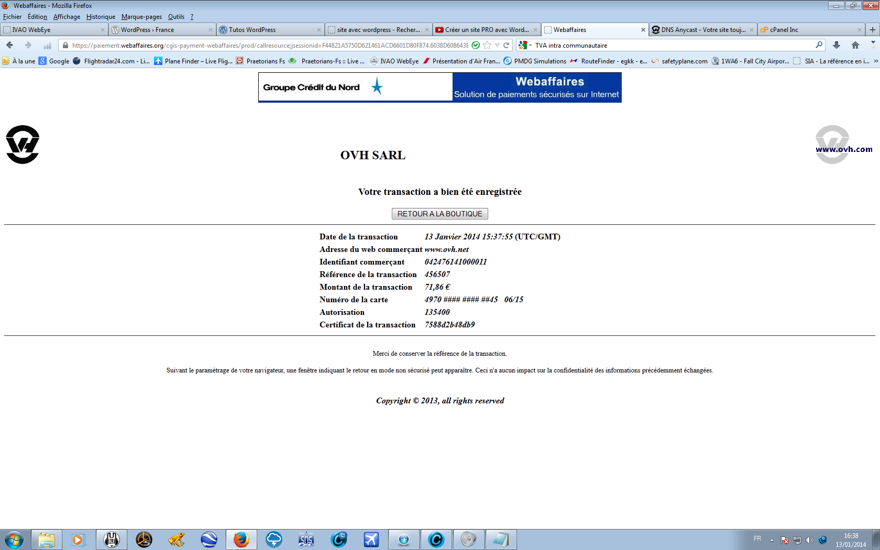Open the Affichage menu

pos(67,17)
